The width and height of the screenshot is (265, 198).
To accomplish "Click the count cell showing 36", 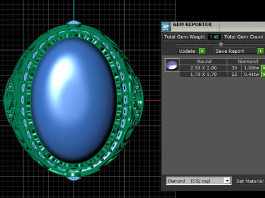I will [234, 68].
